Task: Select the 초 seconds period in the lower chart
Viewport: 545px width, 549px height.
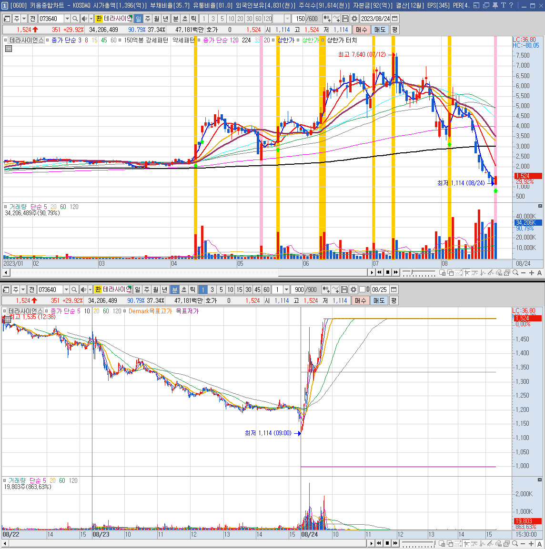Action: point(183,289)
